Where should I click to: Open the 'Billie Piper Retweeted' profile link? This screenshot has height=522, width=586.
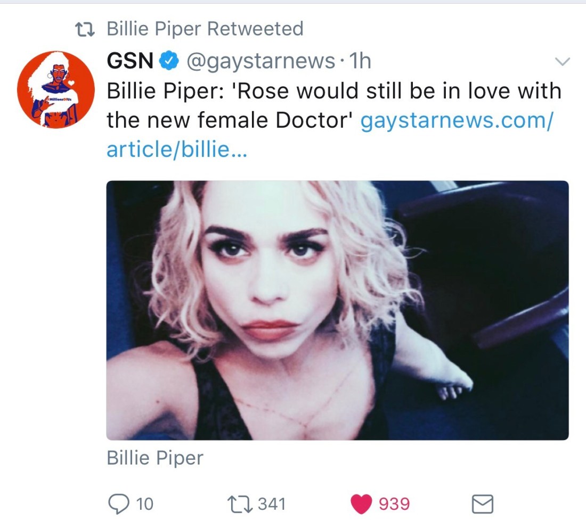205,29
